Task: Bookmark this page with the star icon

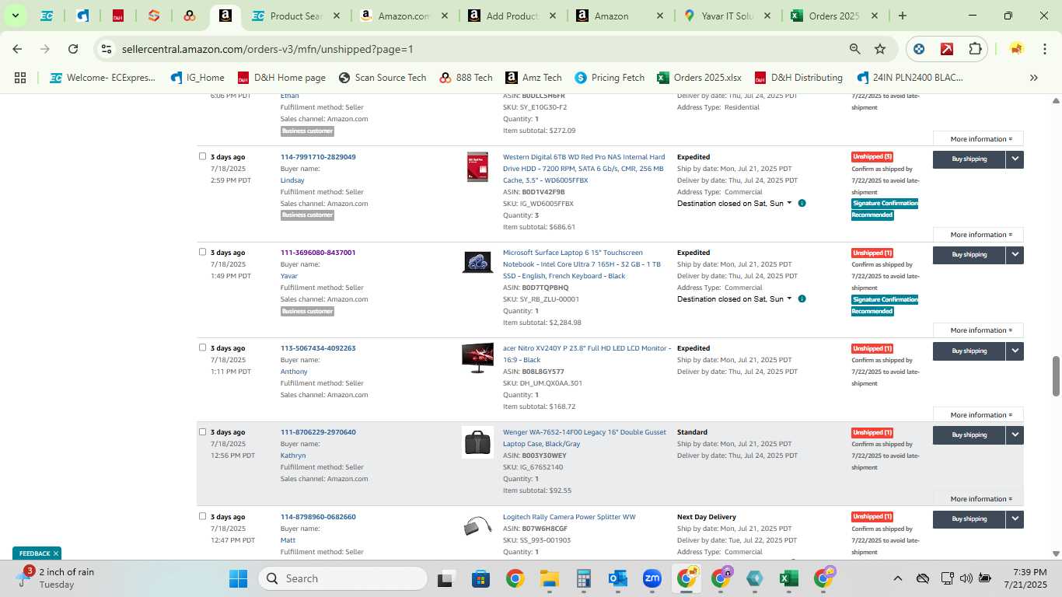Action: (x=880, y=49)
